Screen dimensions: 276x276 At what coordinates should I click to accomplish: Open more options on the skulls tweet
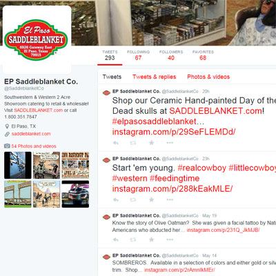point(170,143)
